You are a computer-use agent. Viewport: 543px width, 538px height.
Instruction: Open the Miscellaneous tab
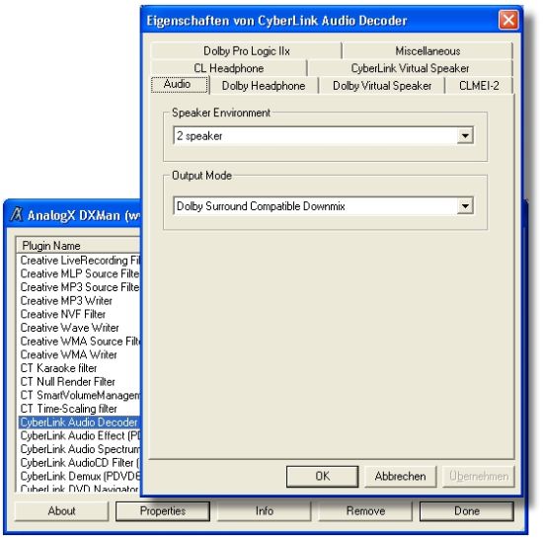tap(427, 51)
